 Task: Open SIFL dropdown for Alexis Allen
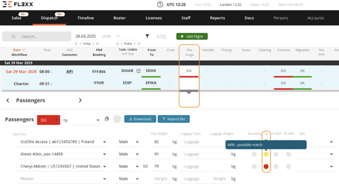(x=331, y=154)
